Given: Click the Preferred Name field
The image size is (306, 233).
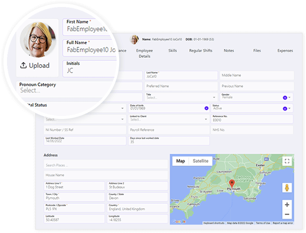Looking at the screenshot, I should click(181, 86).
